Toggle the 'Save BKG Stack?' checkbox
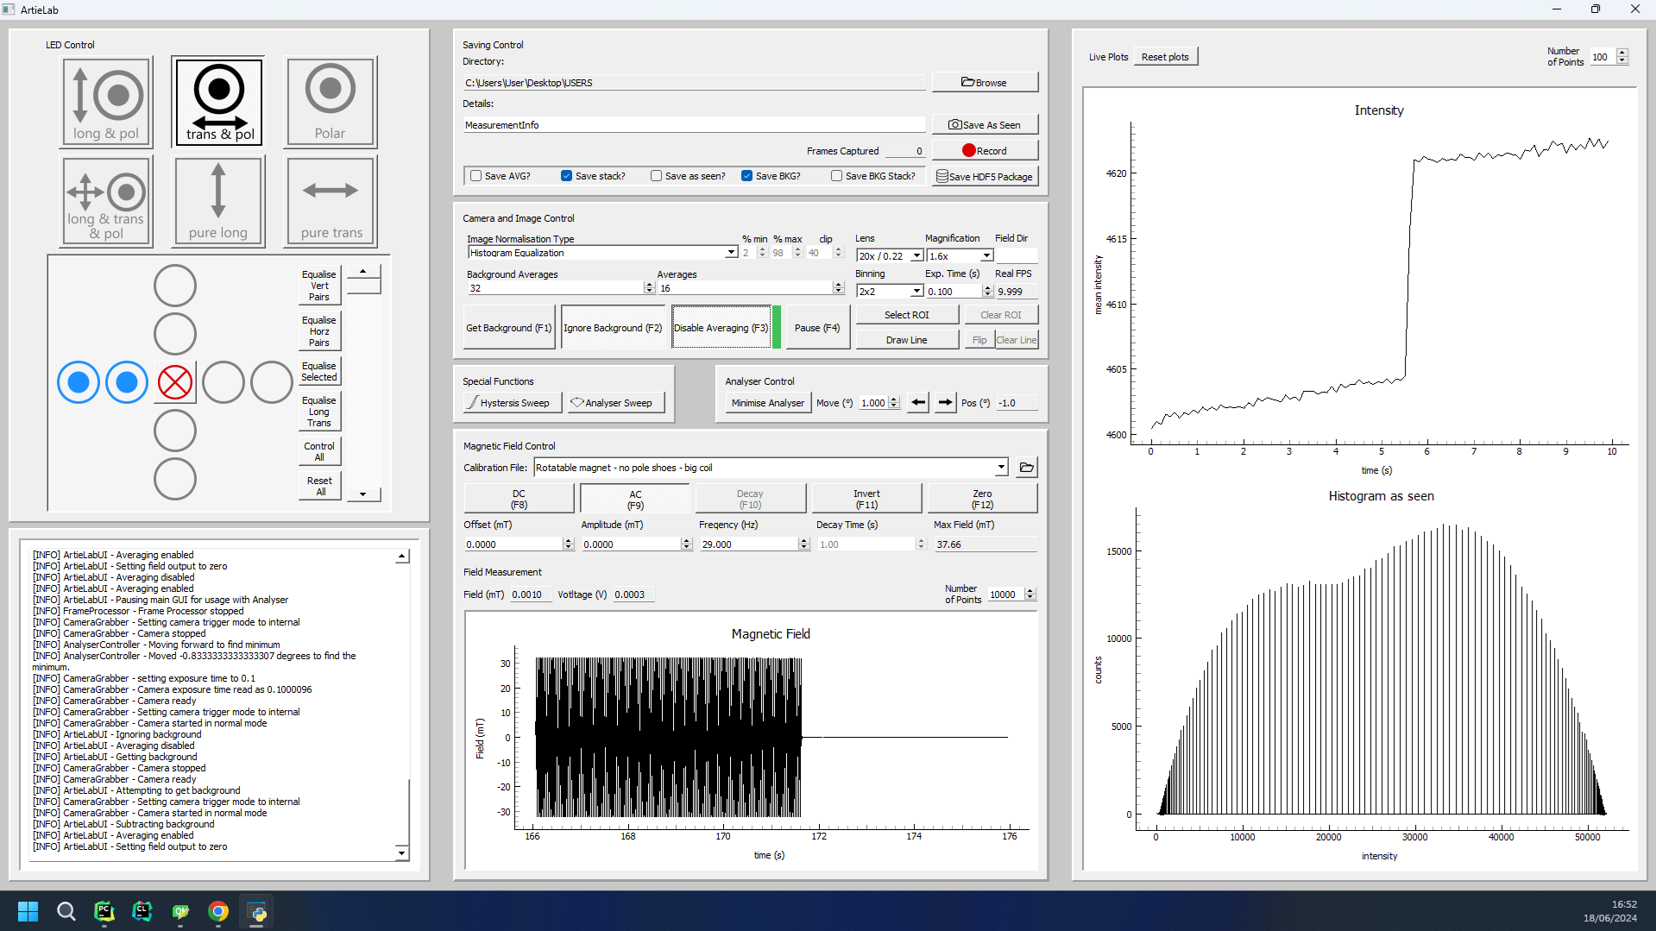Screen dimensions: 1656x931 [836, 176]
